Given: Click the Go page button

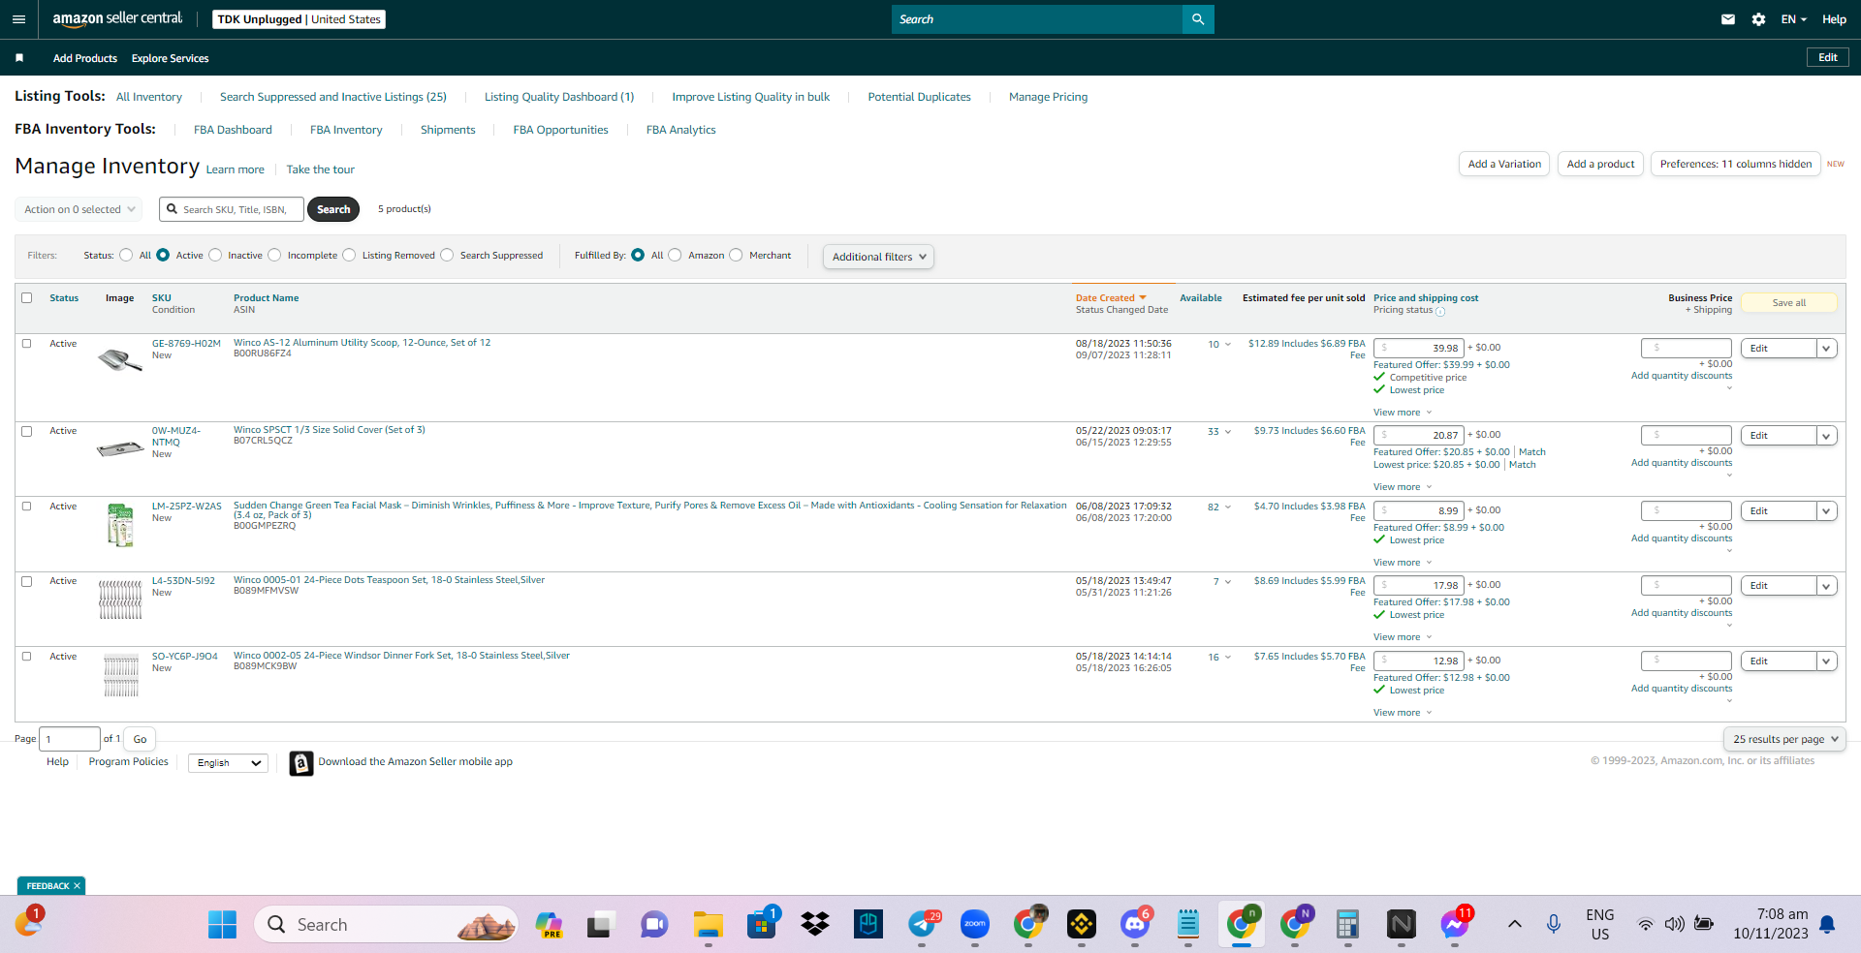Looking at the screenshot, I should [x=141, y=739].
